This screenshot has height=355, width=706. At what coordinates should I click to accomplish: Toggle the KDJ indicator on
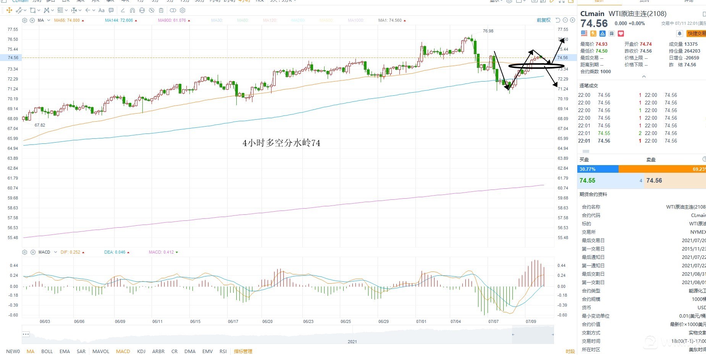(141, 351)
